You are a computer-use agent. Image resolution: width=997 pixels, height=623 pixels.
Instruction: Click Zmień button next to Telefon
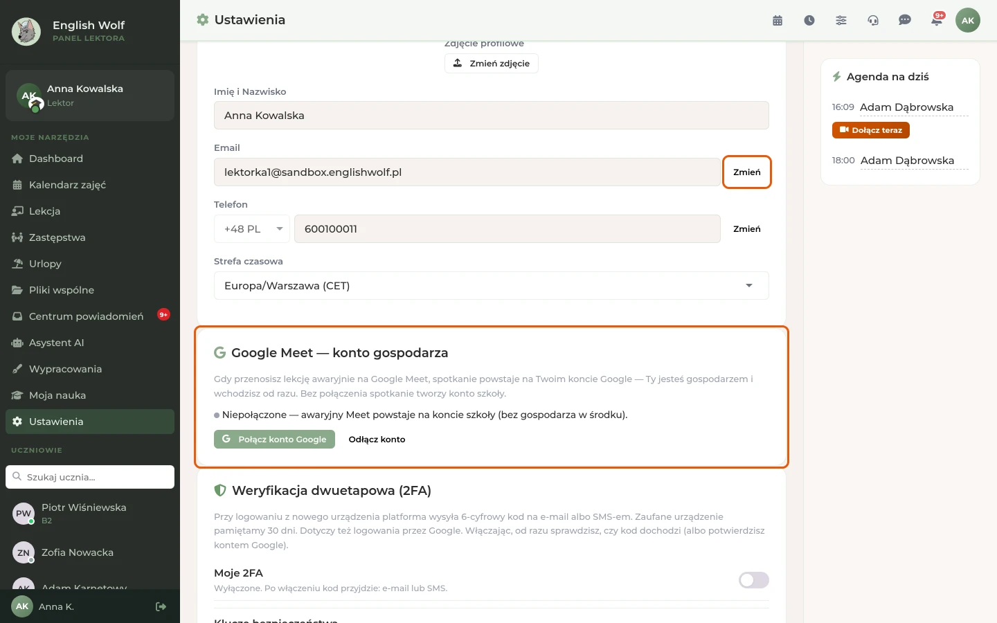(x=747, y=229)
